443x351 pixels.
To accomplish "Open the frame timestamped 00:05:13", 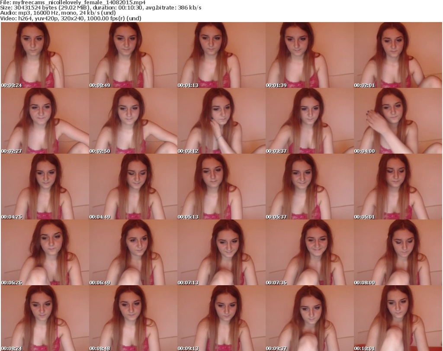I will coord(221,187).
